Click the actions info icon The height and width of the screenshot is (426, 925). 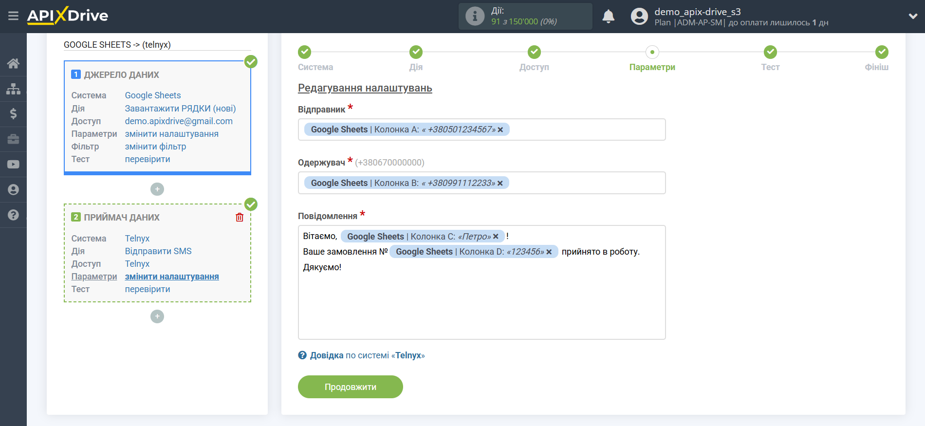pos(475,16)
